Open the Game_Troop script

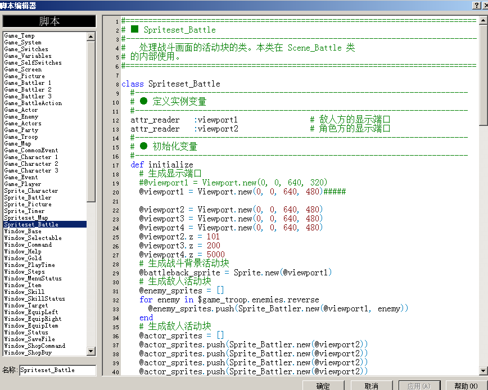coord(45,137)
